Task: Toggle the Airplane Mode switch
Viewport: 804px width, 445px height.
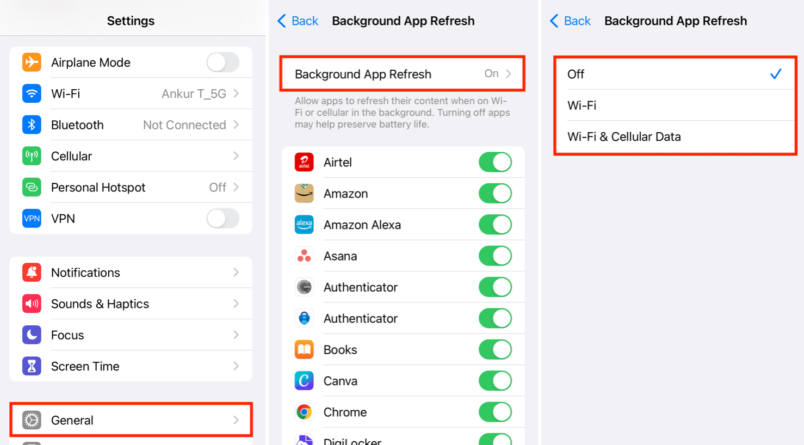Action: (223, 63)
